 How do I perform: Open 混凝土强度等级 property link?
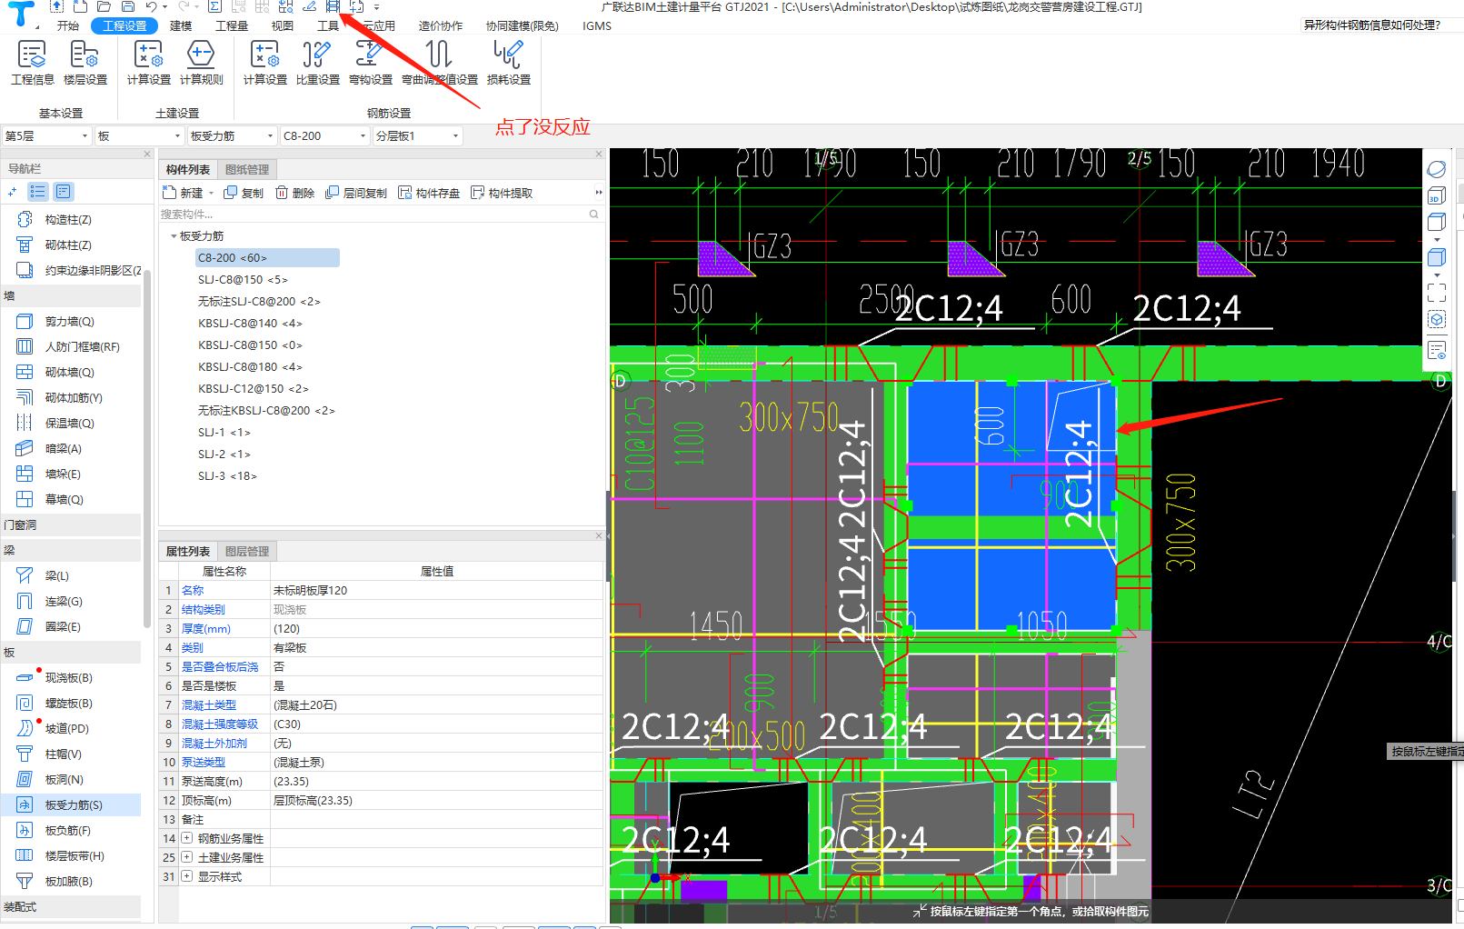(220, 724)
